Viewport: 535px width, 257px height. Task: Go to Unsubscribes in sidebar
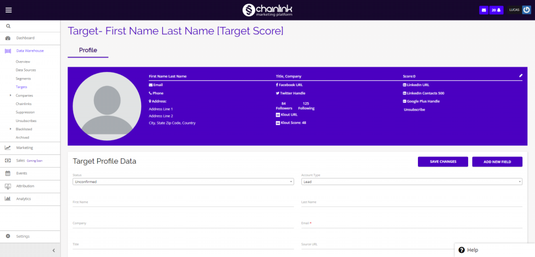coord(26,121)
